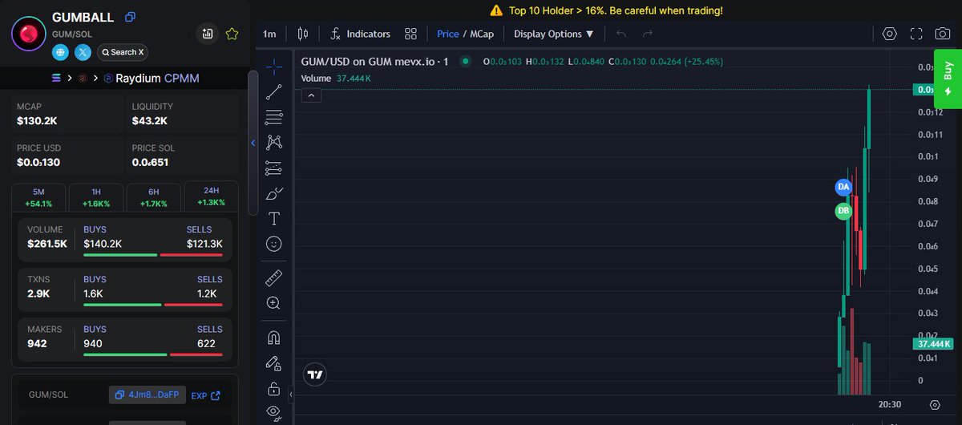The image size is (962, 425).
Task: Select the pattern drawing tool
Action: pos(274,142)
